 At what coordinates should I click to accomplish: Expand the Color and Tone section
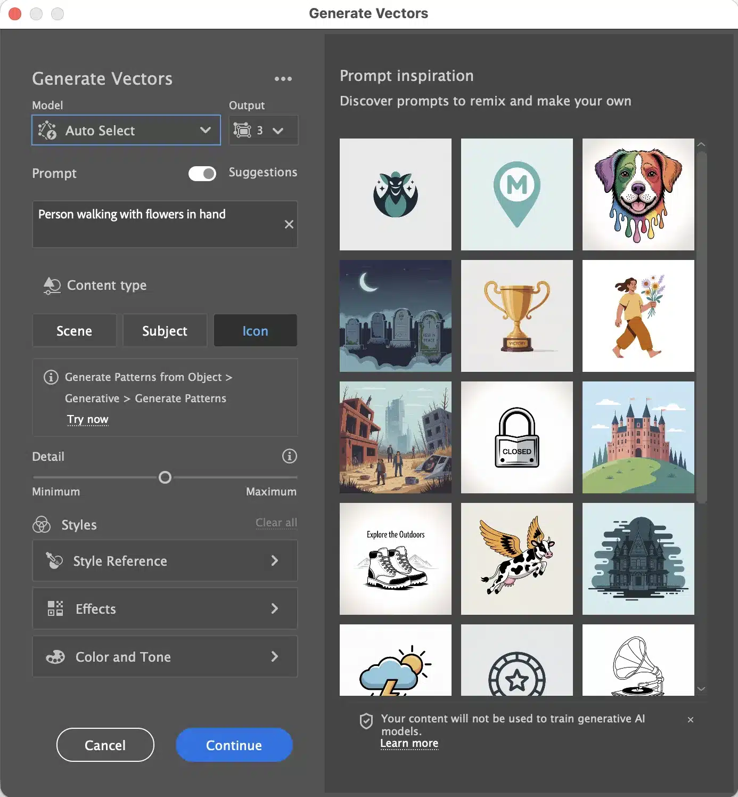point(165,656)
